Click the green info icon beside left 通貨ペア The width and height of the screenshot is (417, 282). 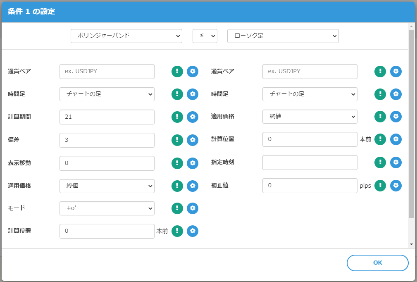[177, 72]
